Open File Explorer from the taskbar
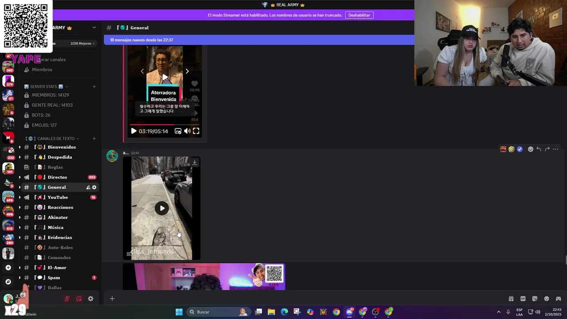Screen dimensions: 567x319 271,312
